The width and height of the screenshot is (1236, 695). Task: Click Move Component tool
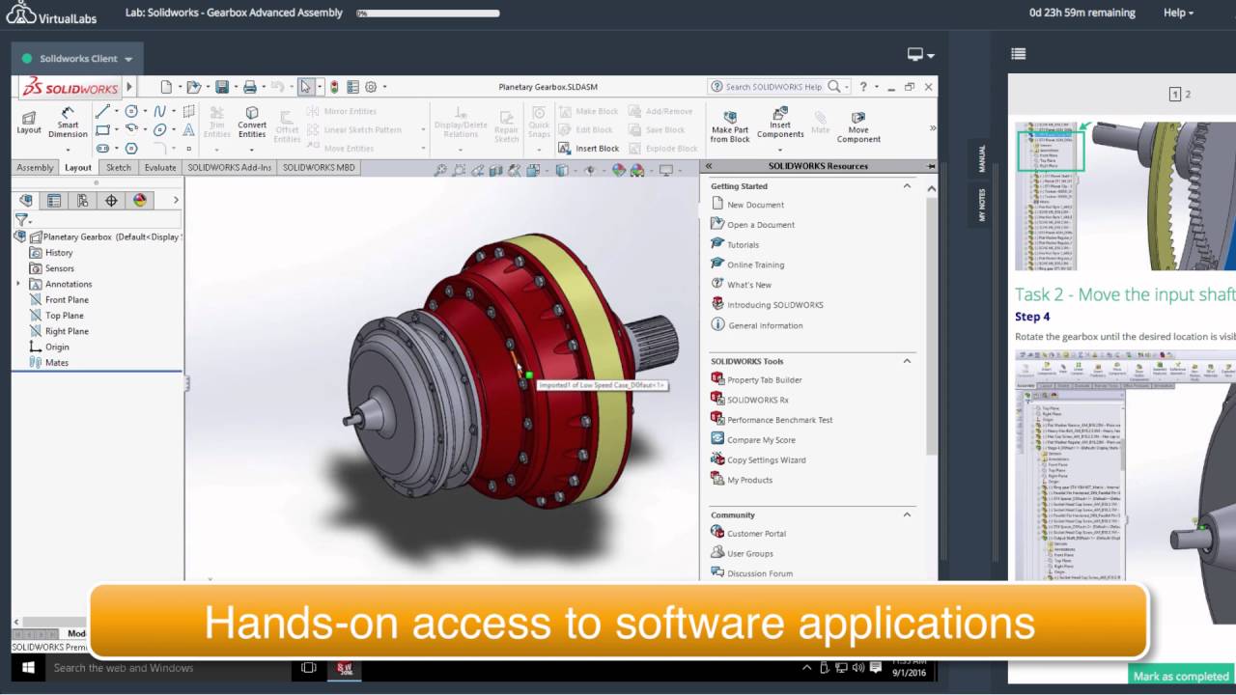tap(858, 125)
